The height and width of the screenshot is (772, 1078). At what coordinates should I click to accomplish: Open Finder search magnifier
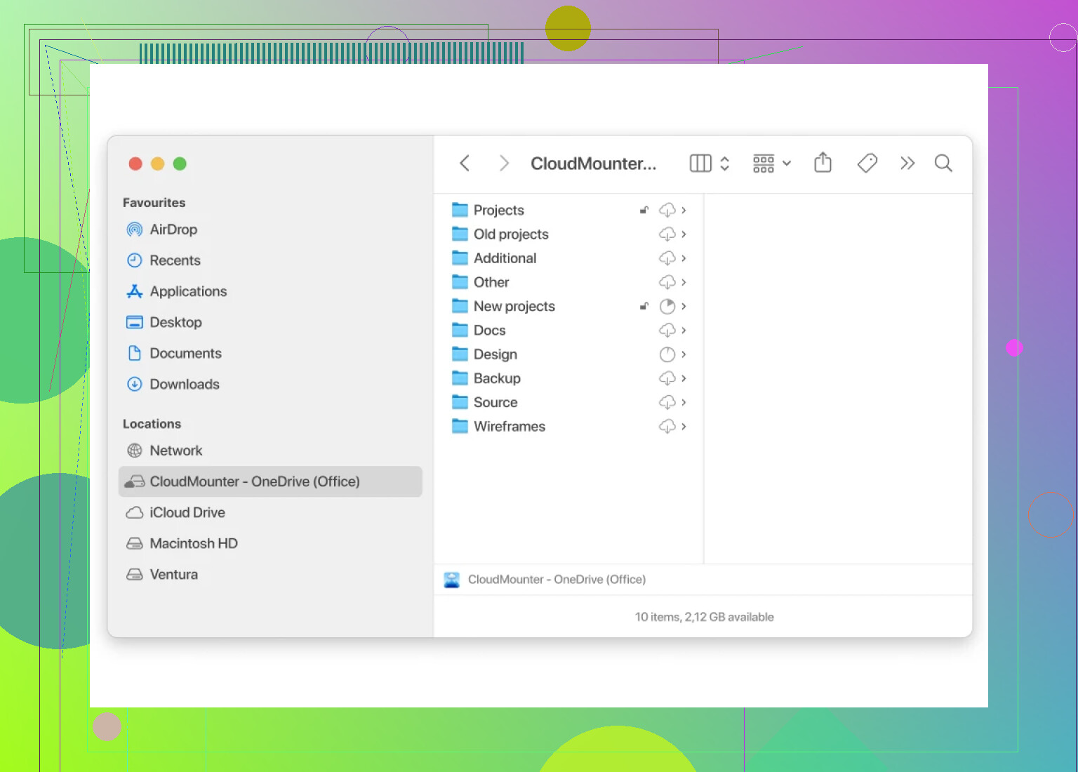(x=943, y=164)
